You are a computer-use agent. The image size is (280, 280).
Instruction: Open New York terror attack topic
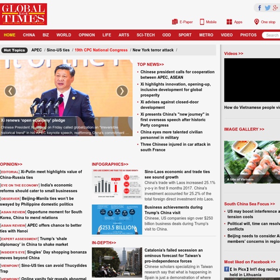tap(153, 50)
